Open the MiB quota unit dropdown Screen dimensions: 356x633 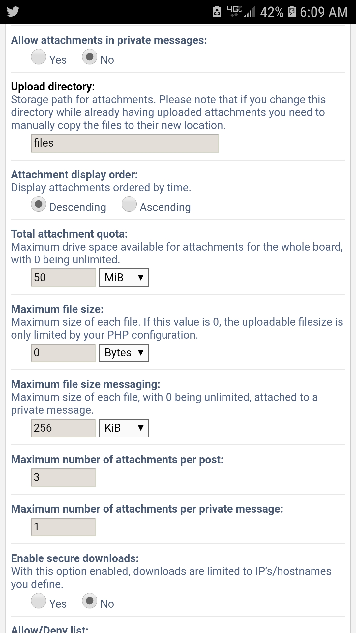[x=124, y=278]
